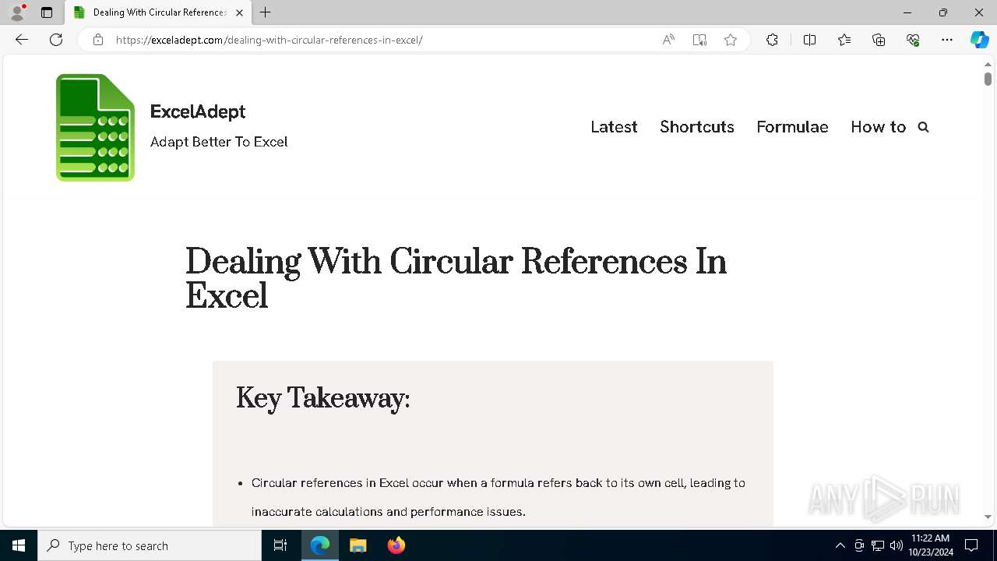
Task: Show hidden system tray icons
Action: coord(840,545)
